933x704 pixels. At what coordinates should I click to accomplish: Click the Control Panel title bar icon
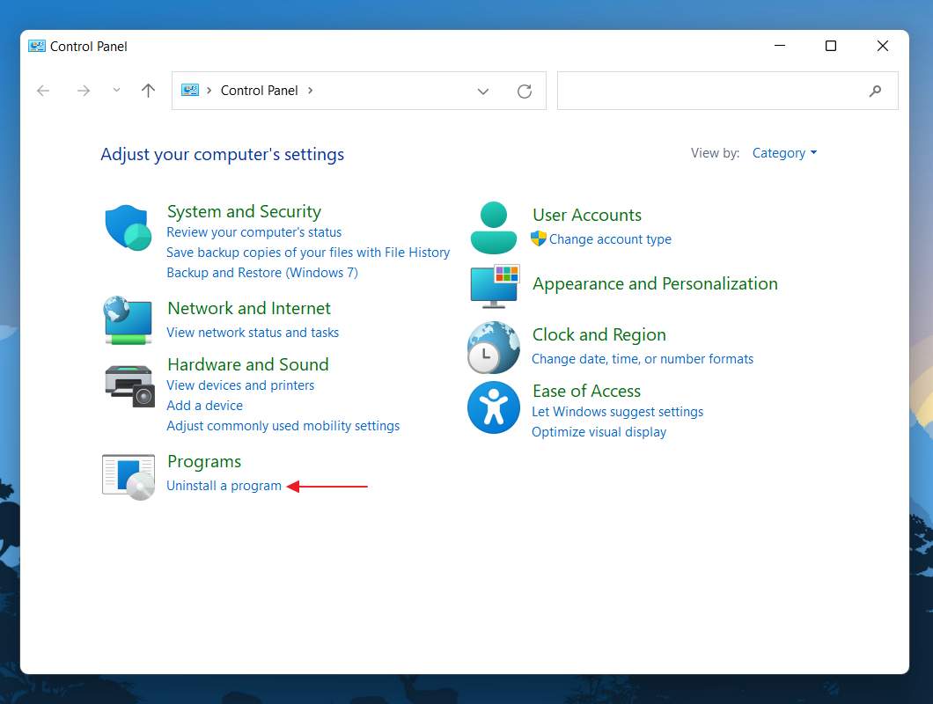click(x=37, y=47)
